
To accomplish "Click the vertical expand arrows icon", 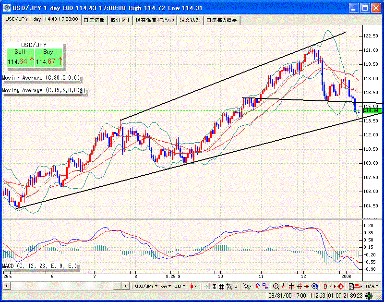I will click(x=299, y=286).
